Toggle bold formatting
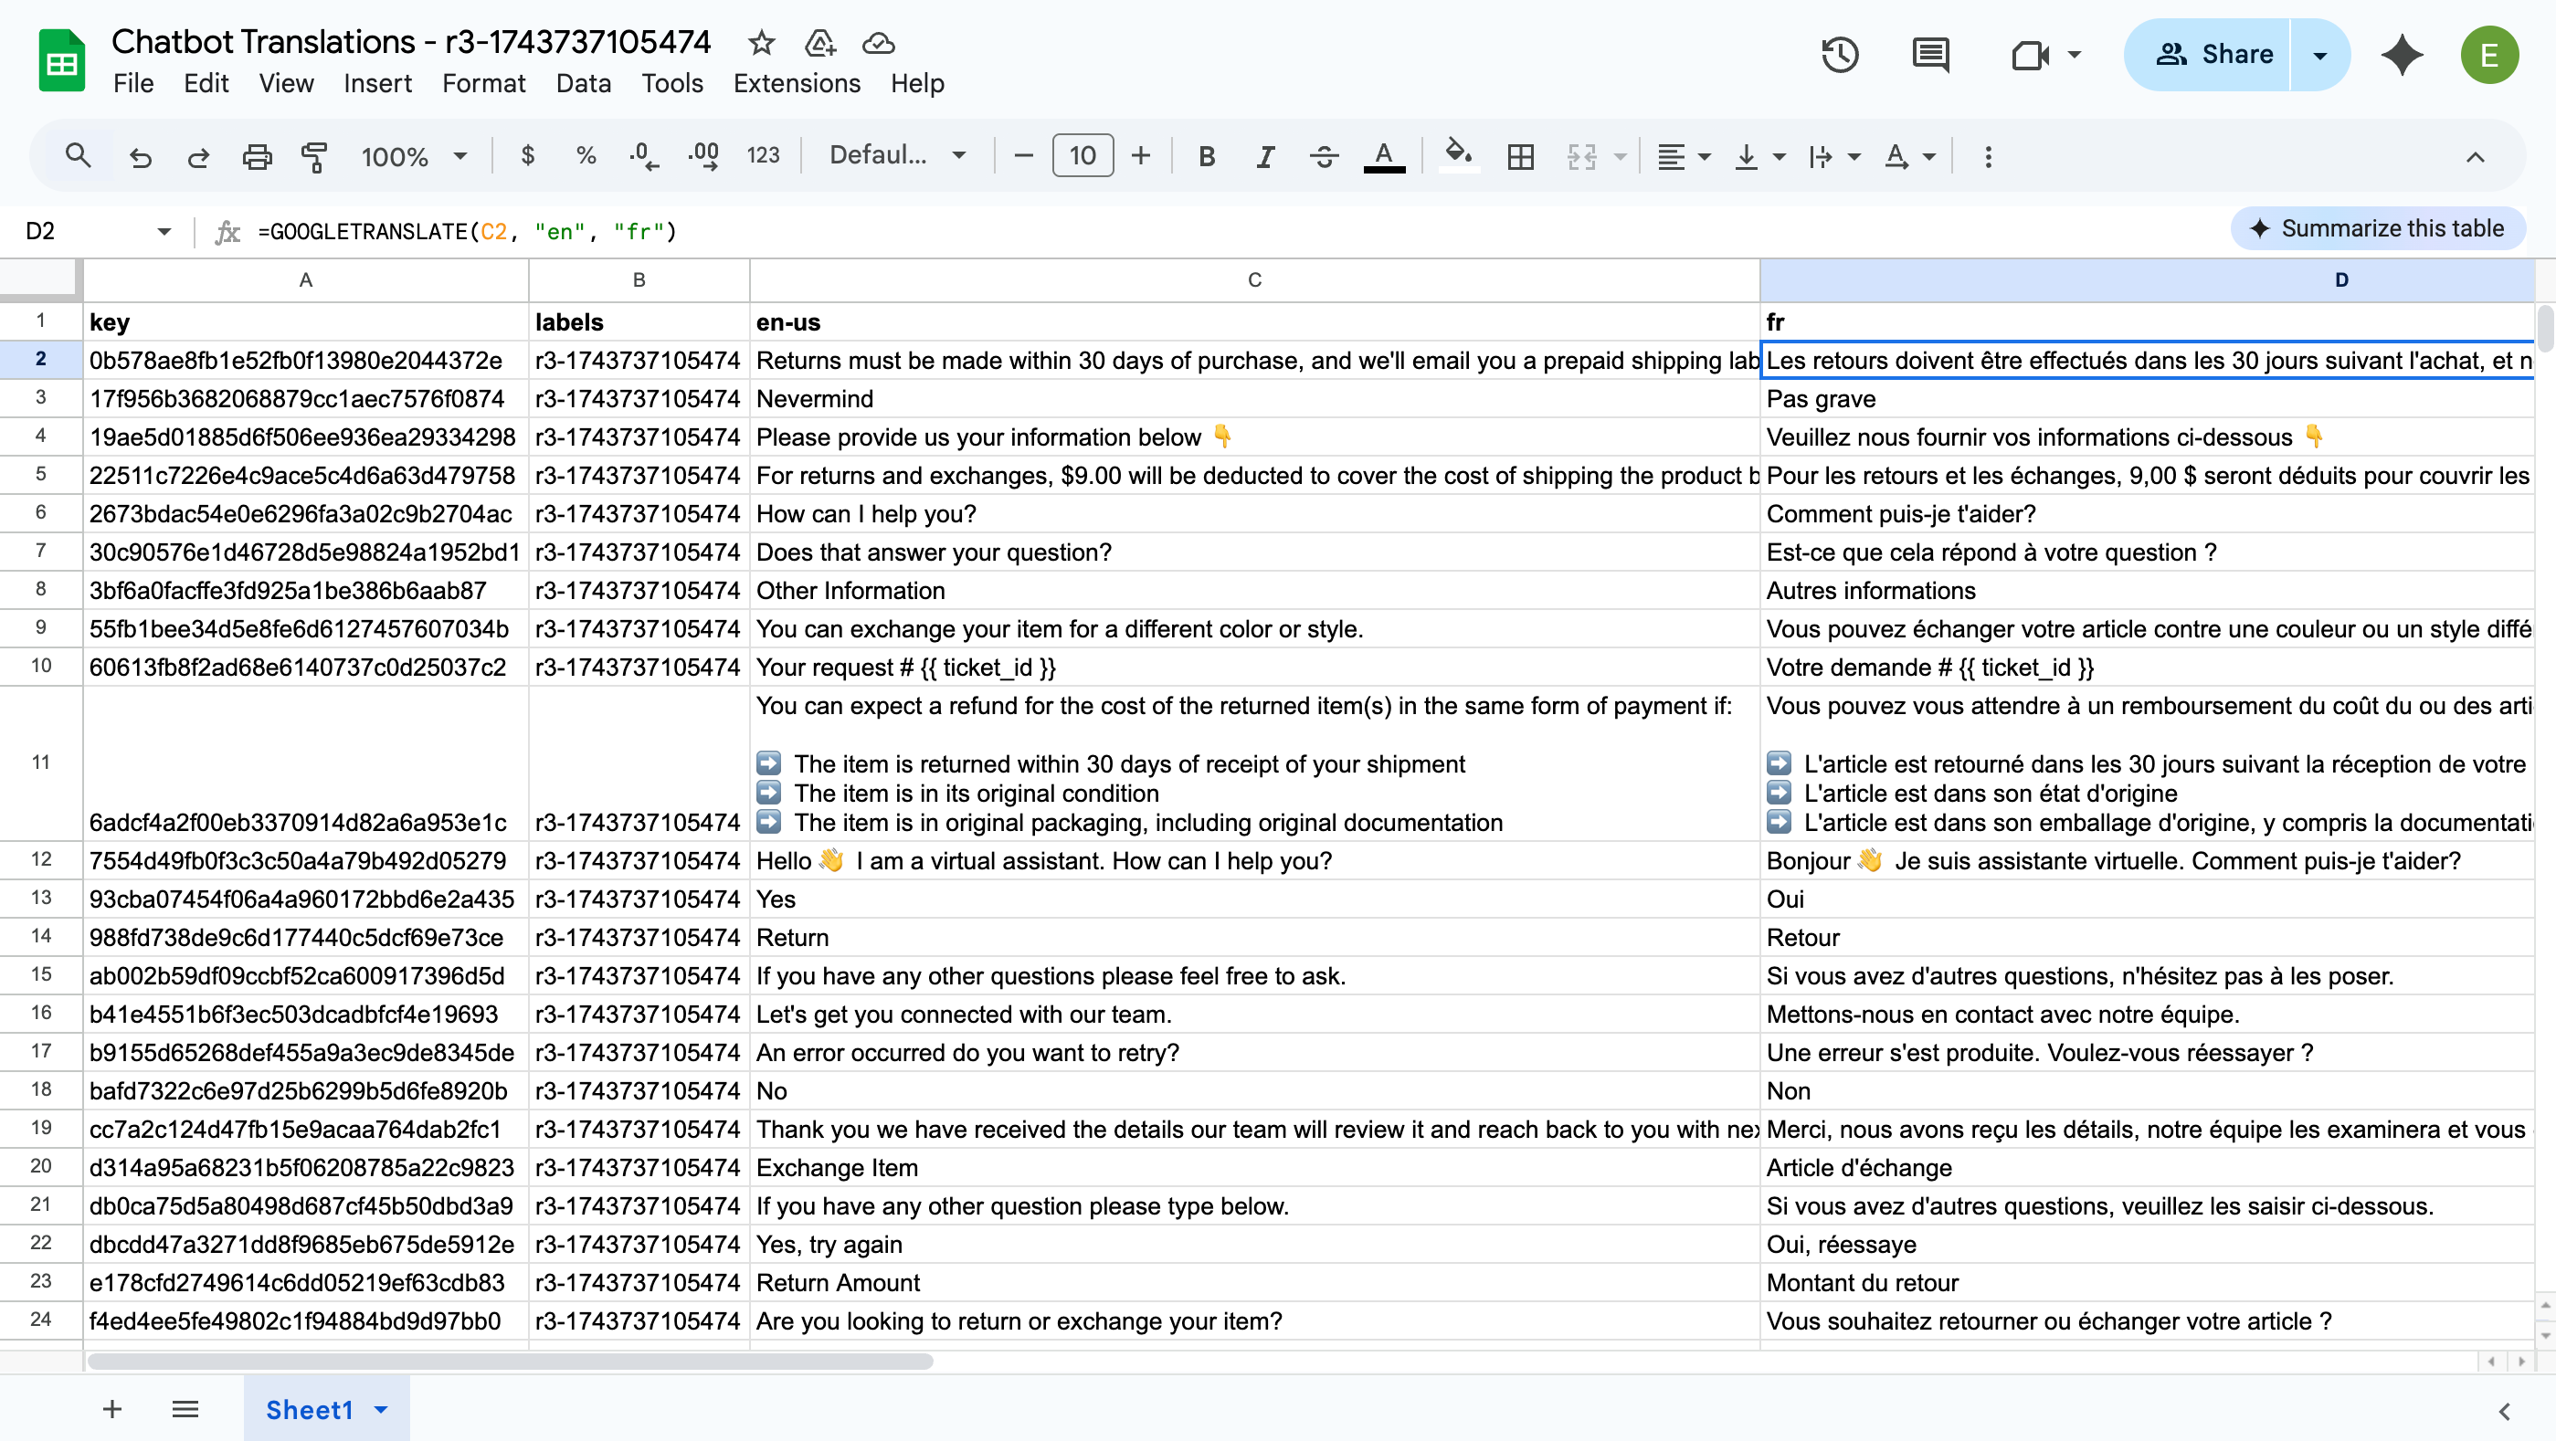The image size is (2556, 1441). click(1207, 156)
